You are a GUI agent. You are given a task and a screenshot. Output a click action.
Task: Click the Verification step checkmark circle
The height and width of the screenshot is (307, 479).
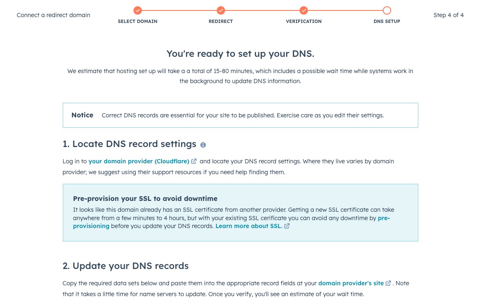[304, 10]
